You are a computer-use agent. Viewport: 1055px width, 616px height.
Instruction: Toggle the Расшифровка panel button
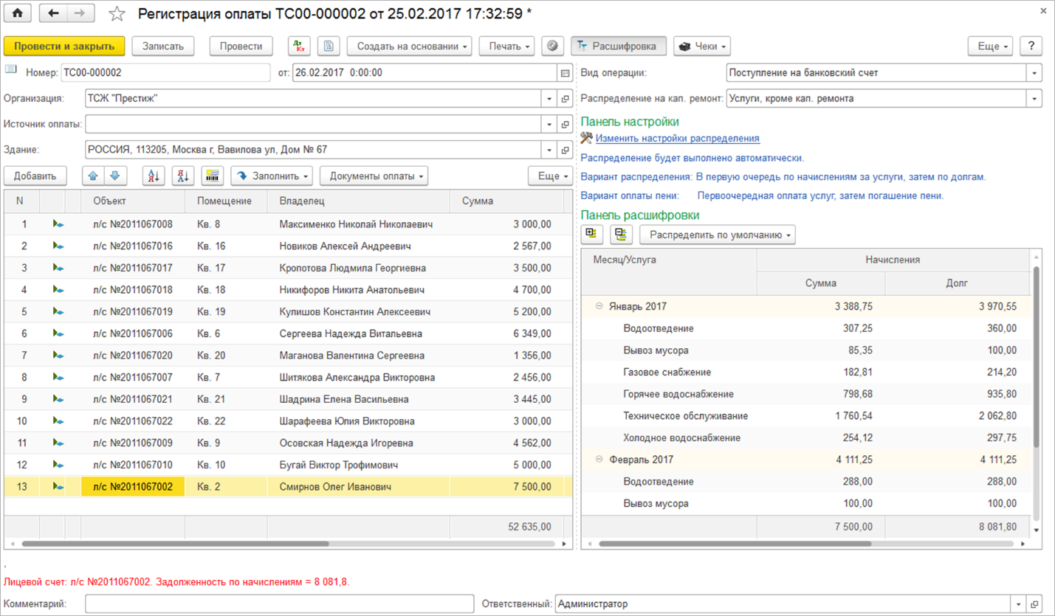tap(618, 46)
